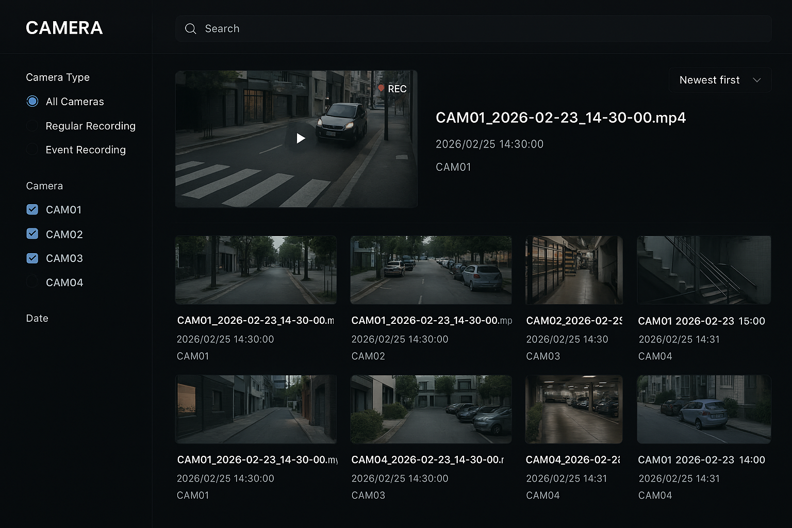Image resolution: width=792 pixels, height=528 pixels.
Task: Click the chevron beside Newest first
Action: coord(756,80)
